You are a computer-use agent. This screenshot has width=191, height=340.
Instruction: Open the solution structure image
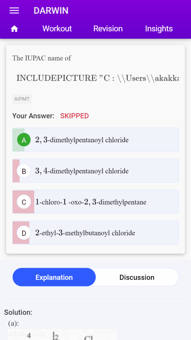63,335
